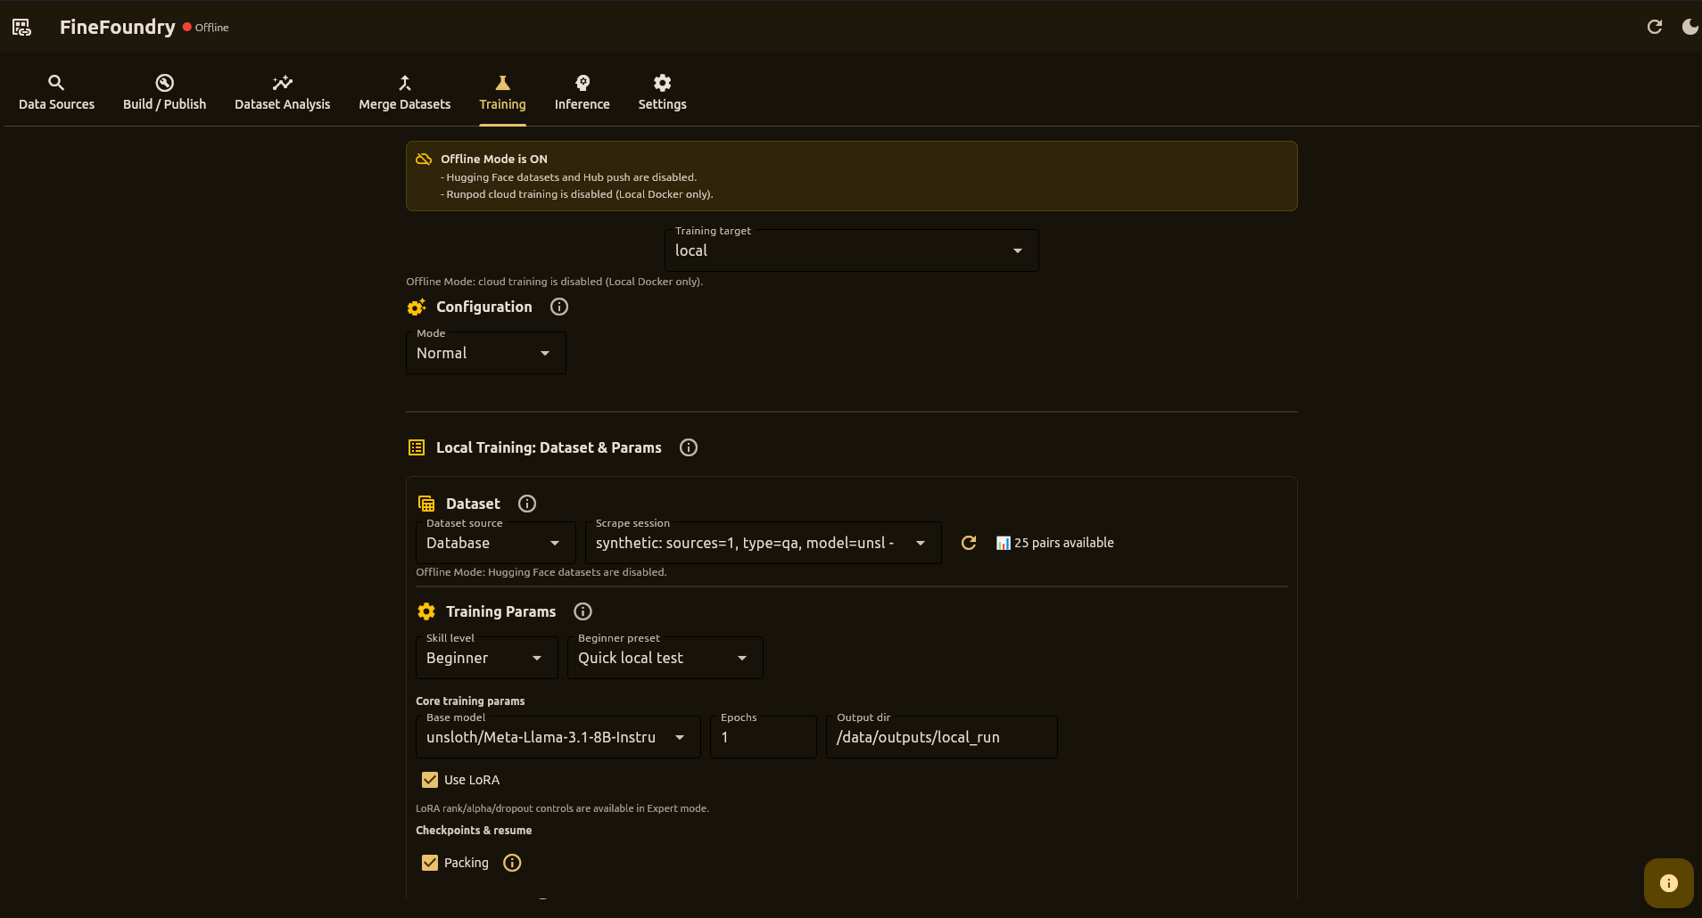Viewport: 1702px width, 918px height.
Task: Open the floating info button bottom right
Action: [1667, 882]
